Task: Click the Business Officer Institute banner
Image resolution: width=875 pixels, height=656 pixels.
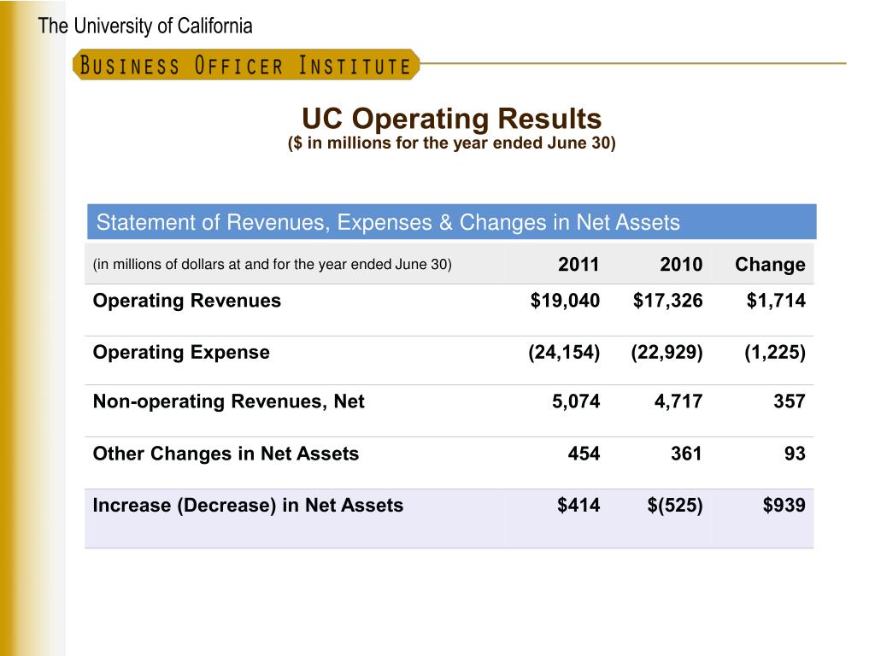Action: tap(246, 65)
